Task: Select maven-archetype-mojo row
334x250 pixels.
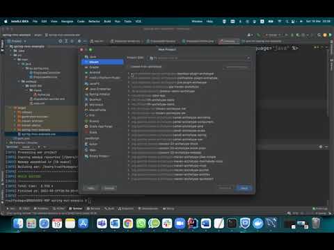Action: [189, 166]
